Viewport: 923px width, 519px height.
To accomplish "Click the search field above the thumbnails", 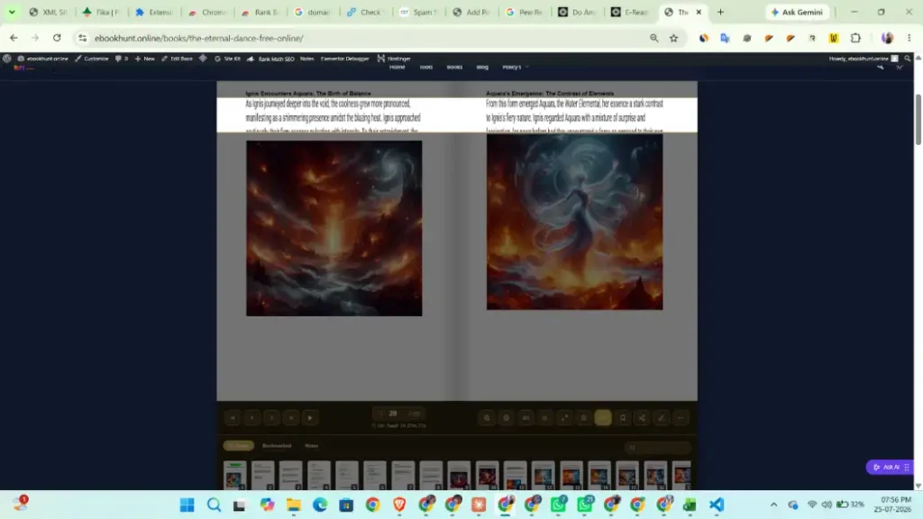I will click(657, 447).
